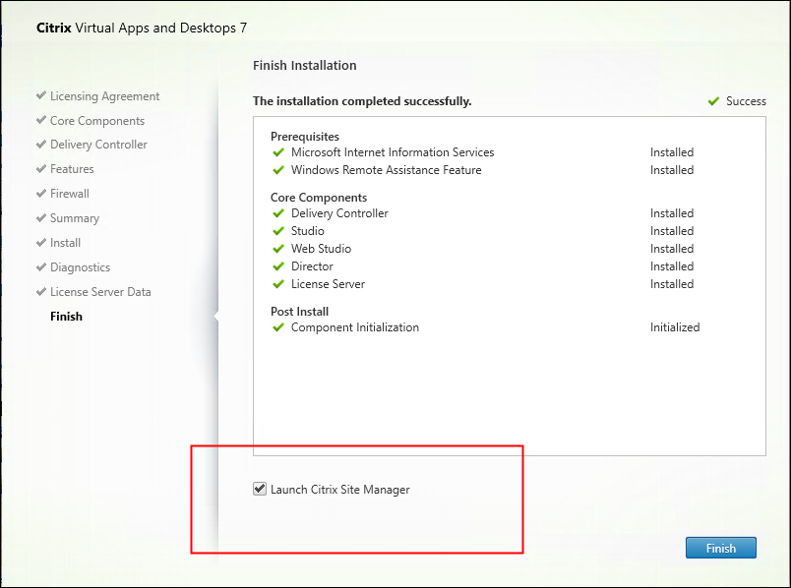Go to the Firewall step

(x=69, y=194)
